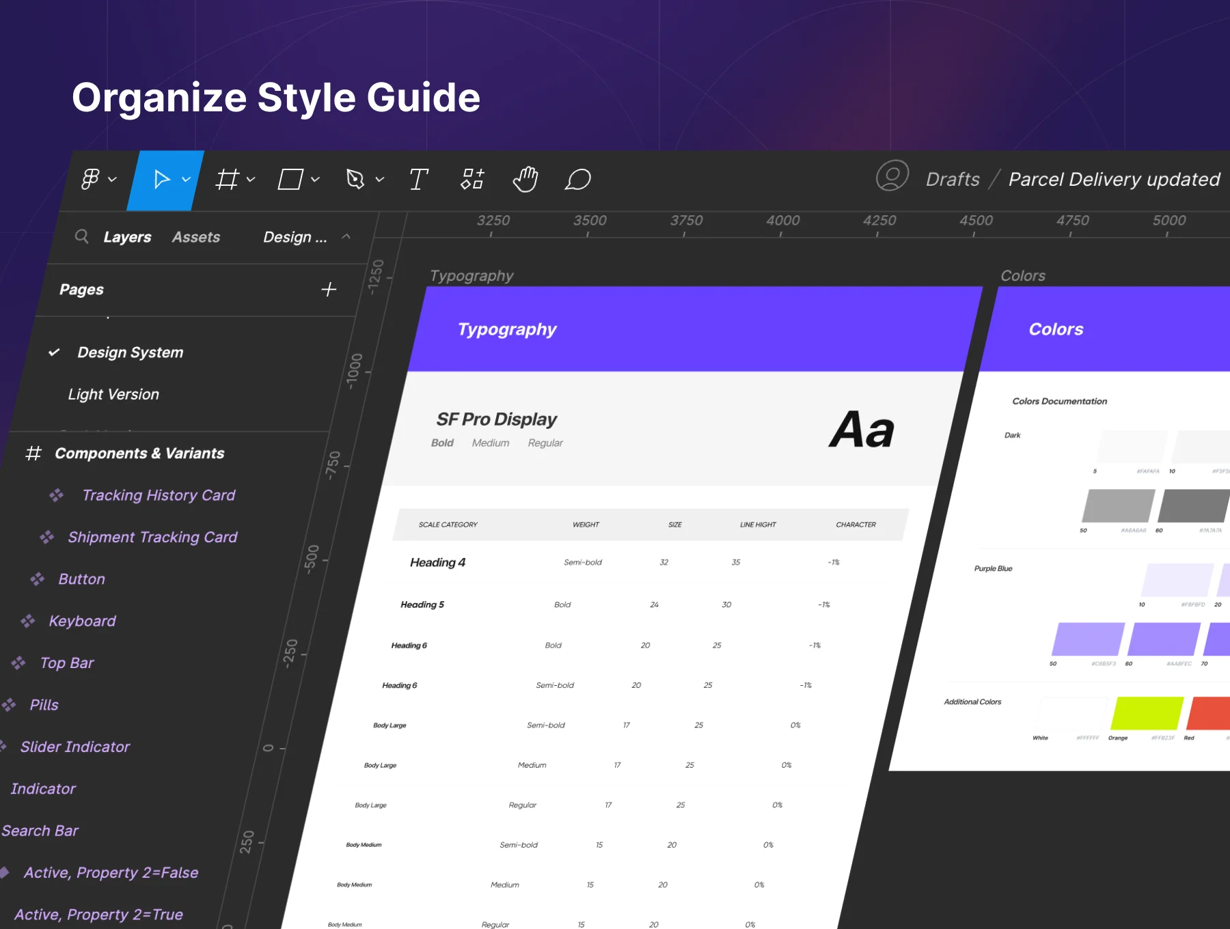The height and width of the screenshot is (929, 1230).
Task: Select the Text tool
Action: pyautogui.click(x=419, y=180)
